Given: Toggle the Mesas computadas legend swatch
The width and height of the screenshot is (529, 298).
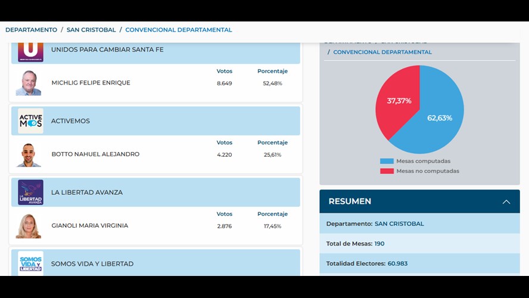Looking at the screenshot, I should click(x=387, y=162).
